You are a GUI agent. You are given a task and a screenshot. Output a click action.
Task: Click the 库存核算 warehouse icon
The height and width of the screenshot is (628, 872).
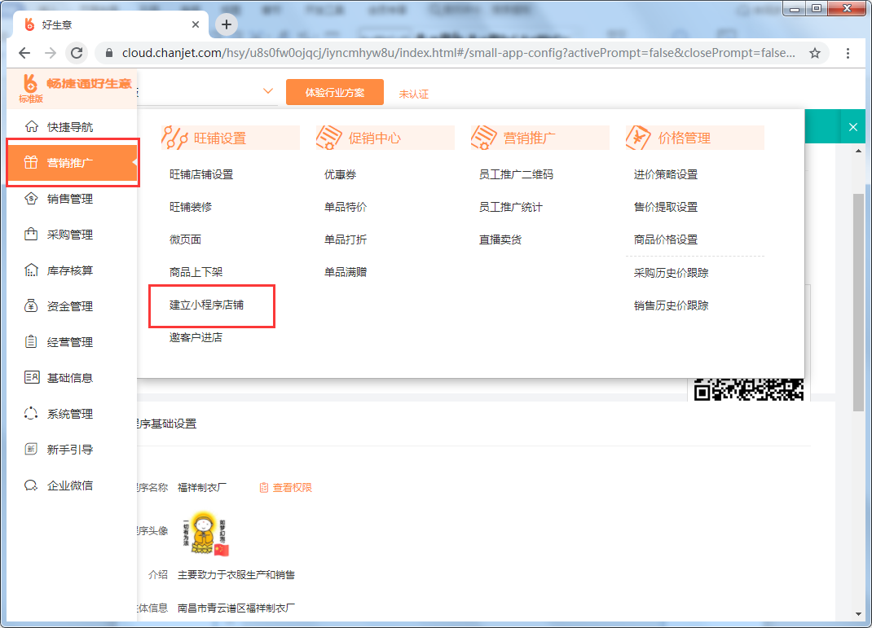tap(31, 270)
